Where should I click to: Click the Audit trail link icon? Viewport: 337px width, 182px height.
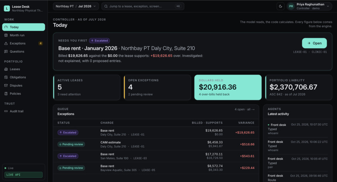click(x=6, y=111)
